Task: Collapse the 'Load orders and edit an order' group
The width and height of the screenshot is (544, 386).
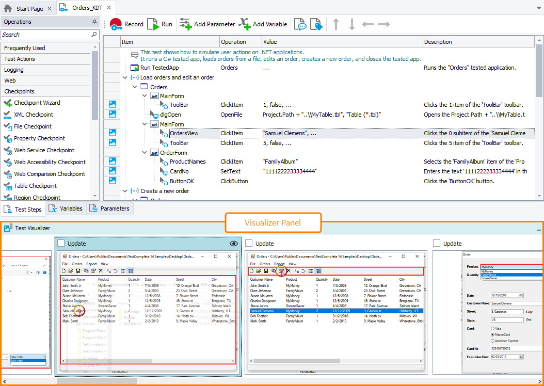Action: click(x=125, y=77)
